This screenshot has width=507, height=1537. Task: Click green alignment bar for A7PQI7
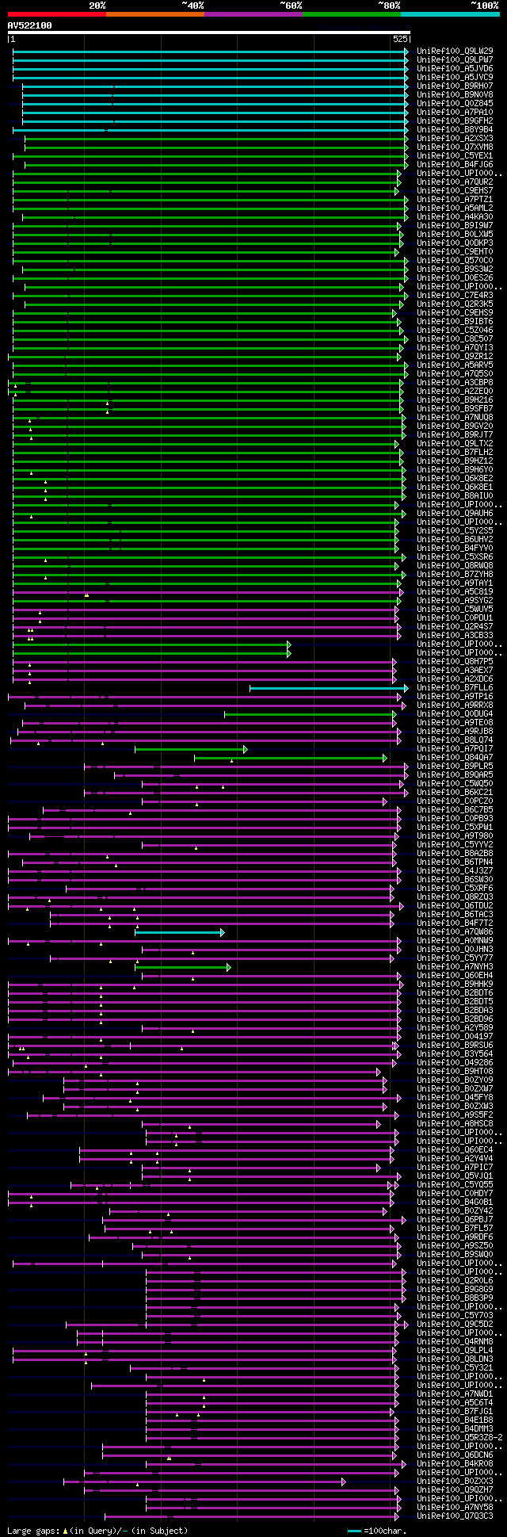coord(191,749)
